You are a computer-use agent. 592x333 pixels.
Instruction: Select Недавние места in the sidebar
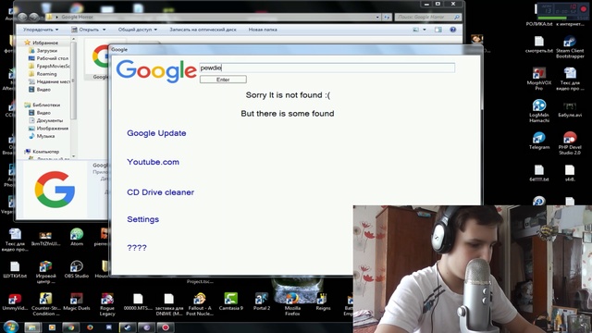[49, 81]
